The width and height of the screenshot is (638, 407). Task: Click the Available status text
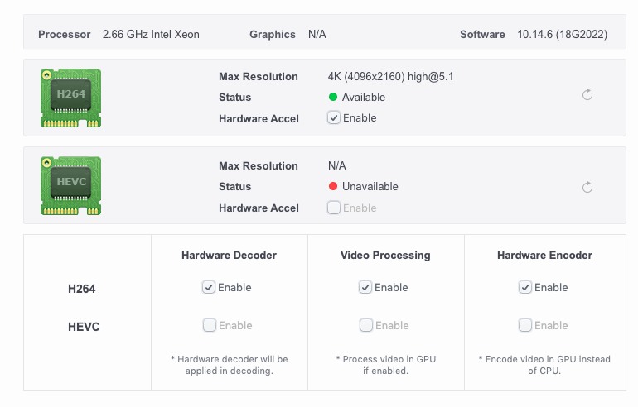pos(364,97)
